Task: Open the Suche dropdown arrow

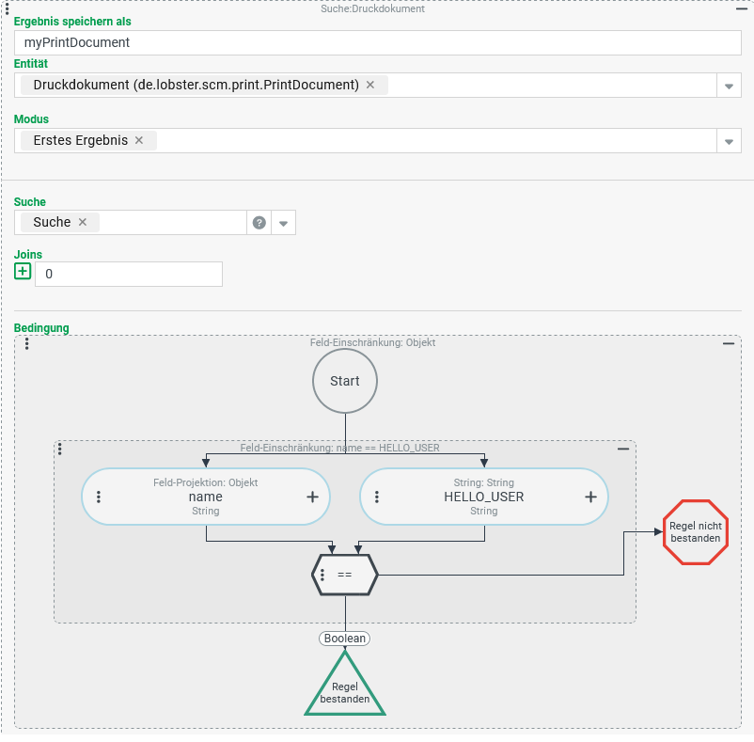Action: click(x=284, y=223)
